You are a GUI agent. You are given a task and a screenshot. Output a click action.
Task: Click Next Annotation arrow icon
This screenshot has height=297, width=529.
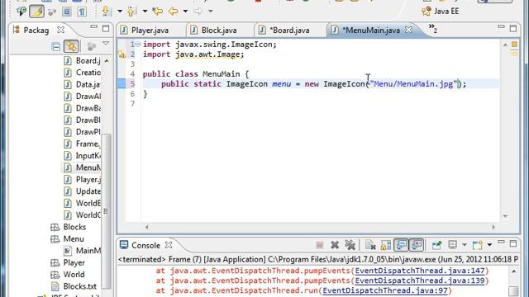point(106,11)
